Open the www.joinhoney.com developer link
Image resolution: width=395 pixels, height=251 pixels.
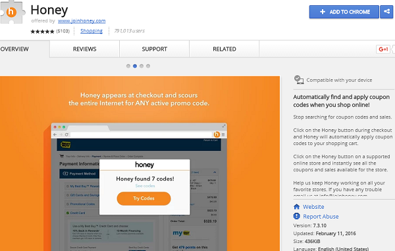pyautogui.click(x=82, y=21)
